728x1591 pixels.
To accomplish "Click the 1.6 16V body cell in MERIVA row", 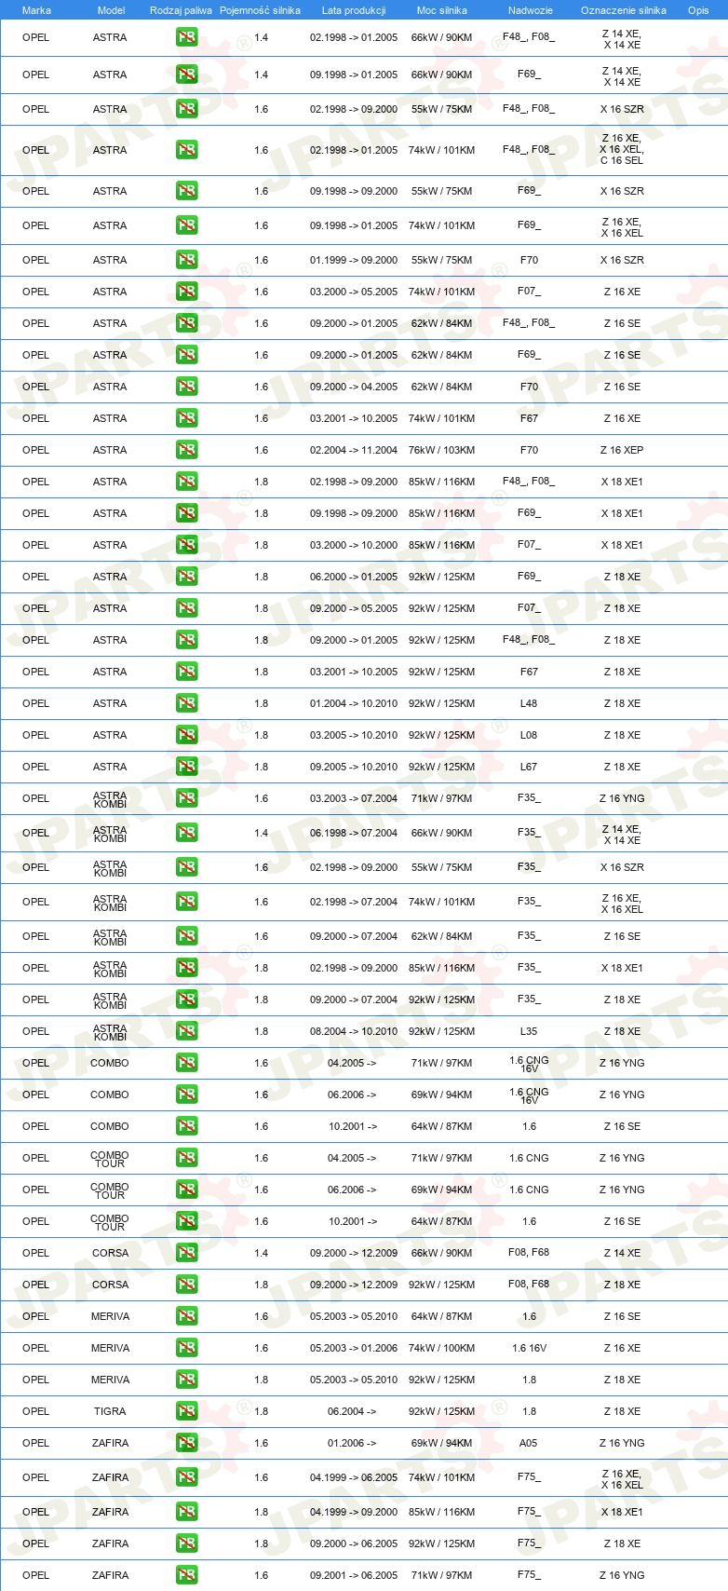I will [x=529, y=1348].
